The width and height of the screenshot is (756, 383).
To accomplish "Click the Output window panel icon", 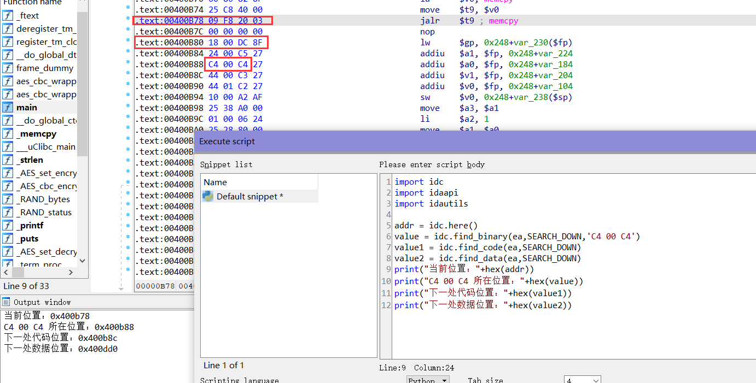I will coord(5,302).
